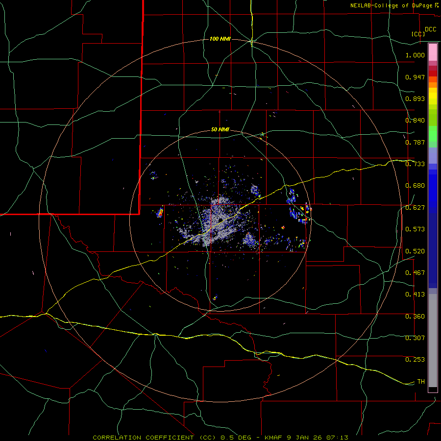Select the 0.627 legend value
Viewport: 441px width, 441px height.
(415, 208)
